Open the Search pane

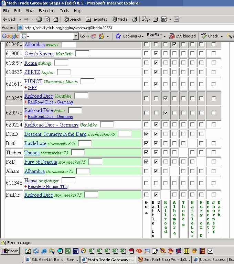(72, 19)
